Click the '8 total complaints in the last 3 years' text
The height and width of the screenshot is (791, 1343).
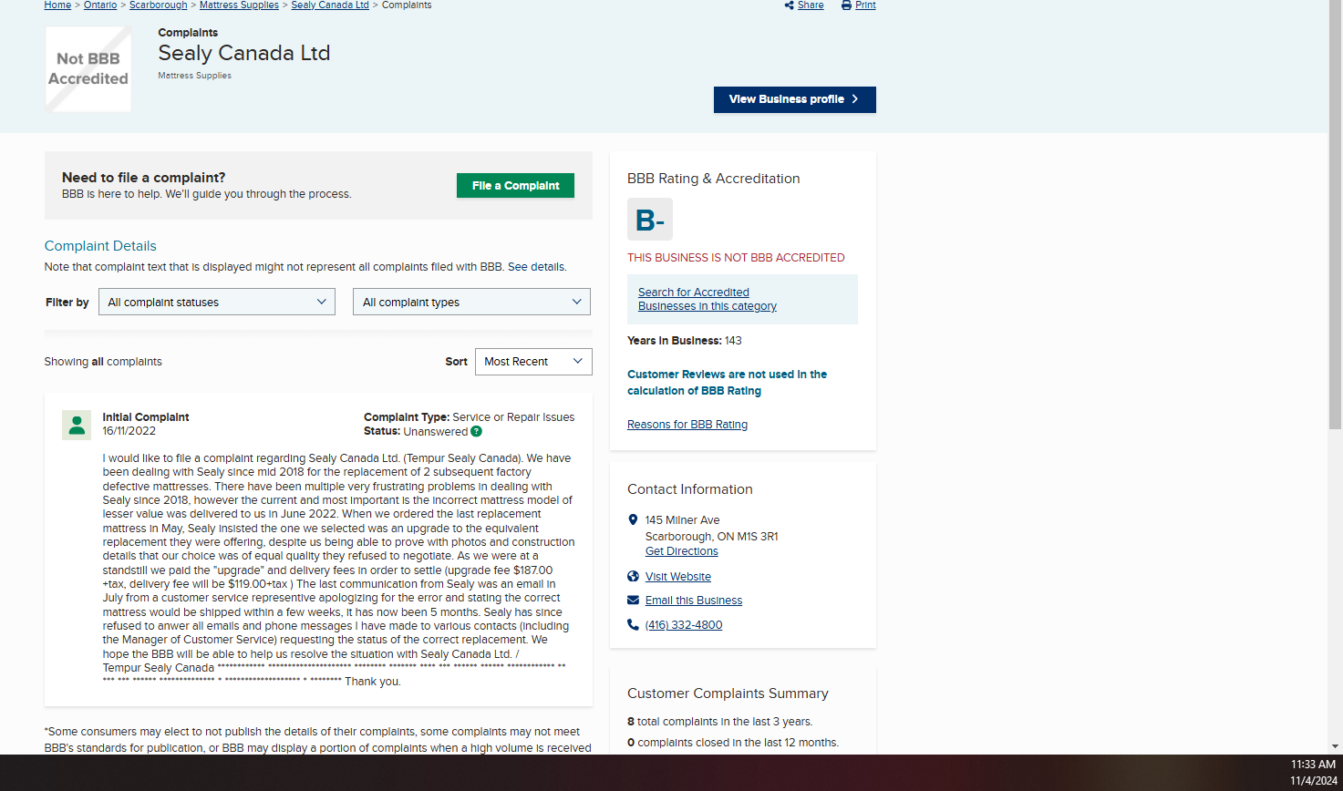coord(720,722)
